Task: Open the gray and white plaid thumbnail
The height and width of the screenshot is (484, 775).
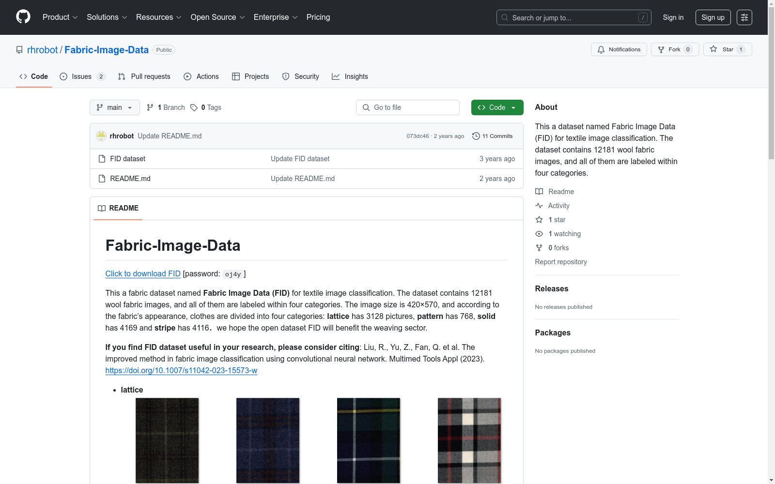Action: coord(469,440)
